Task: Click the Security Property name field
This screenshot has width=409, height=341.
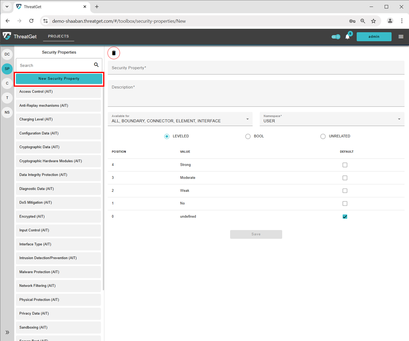Action: (256, 68)
